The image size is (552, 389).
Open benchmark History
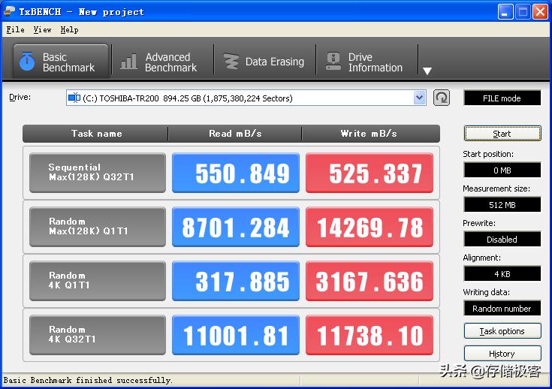point(502,354)
